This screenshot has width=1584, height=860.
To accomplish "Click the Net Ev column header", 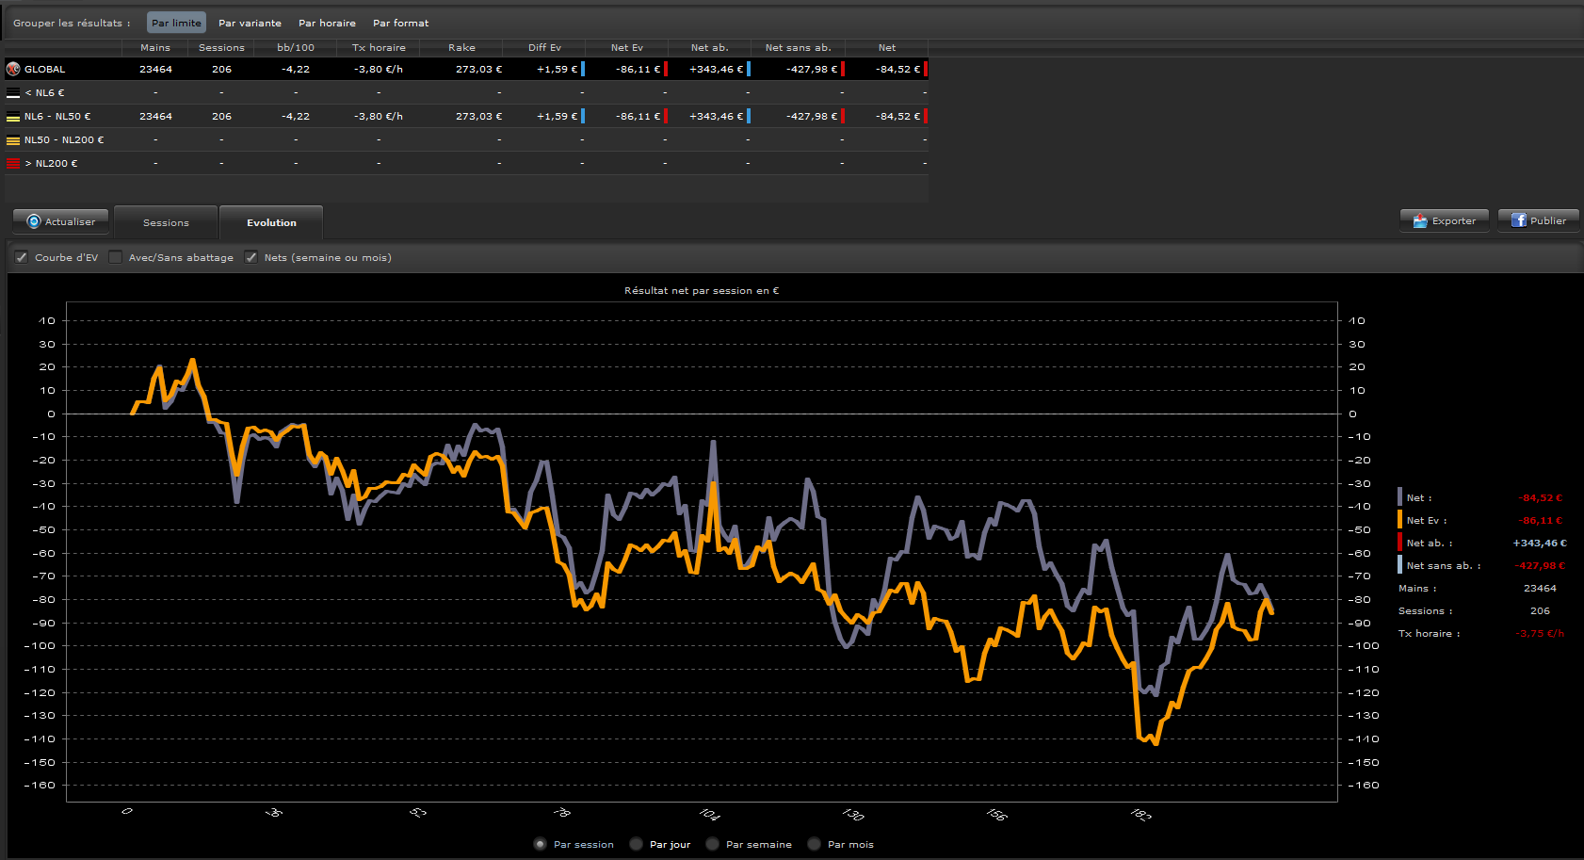I will coord(627,47).
